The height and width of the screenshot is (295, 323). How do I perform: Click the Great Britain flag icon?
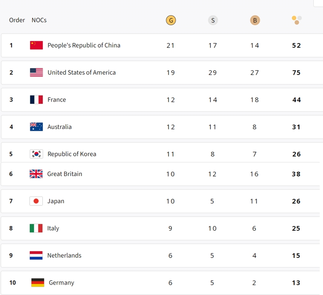tap(36, 174)
